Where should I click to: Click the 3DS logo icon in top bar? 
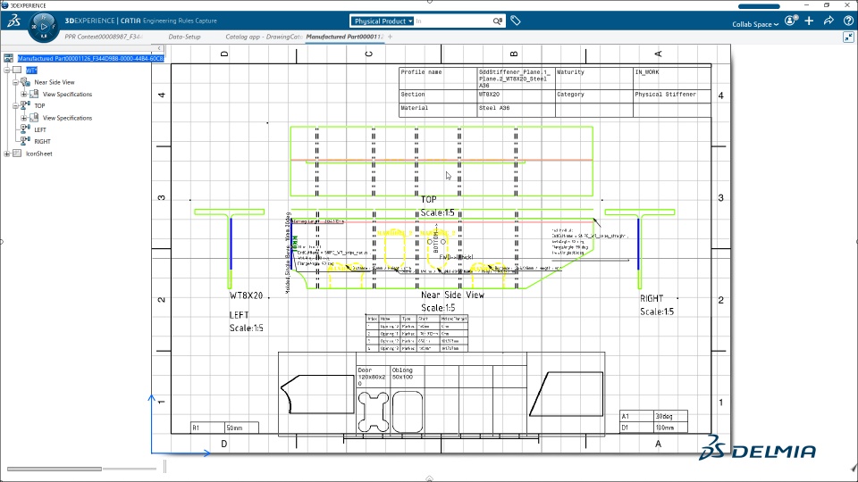click(x=13, y=21)
